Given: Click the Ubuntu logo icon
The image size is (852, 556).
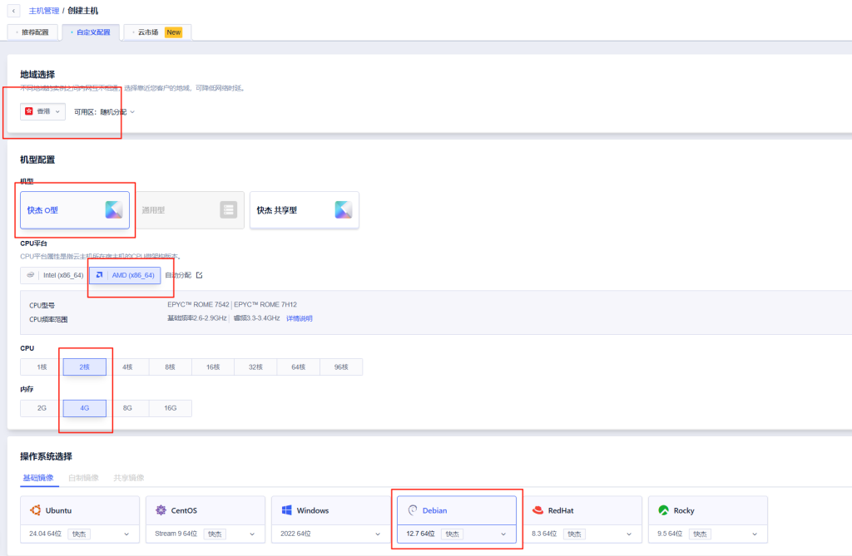Looking at the screenshot, I should pyautogui.click(x=36, y=510).
